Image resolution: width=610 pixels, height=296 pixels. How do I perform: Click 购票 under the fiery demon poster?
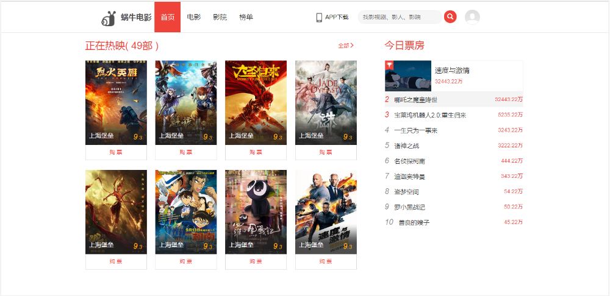pos(116,262)
